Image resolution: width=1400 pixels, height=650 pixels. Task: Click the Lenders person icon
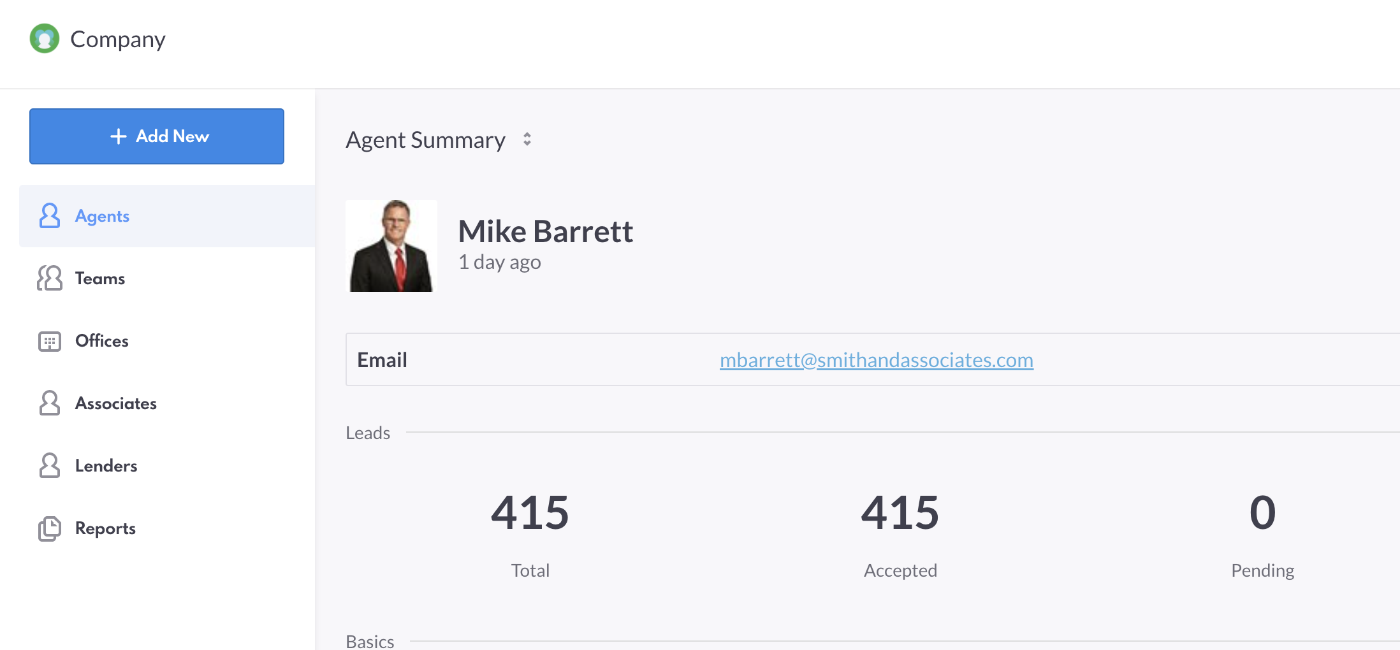(50, 466)
